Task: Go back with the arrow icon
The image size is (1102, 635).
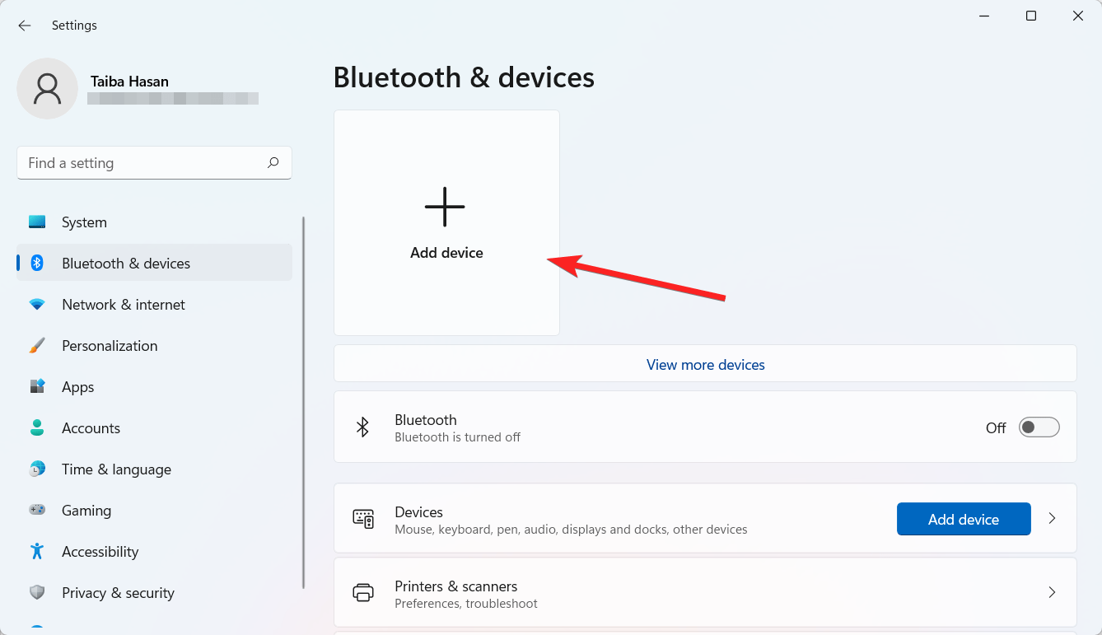Action: tap(25, 26)
